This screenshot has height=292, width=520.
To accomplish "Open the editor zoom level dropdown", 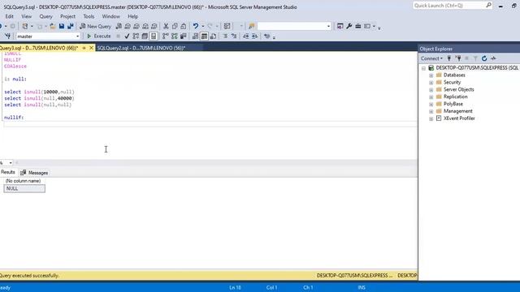I will [x=11, y=163].
